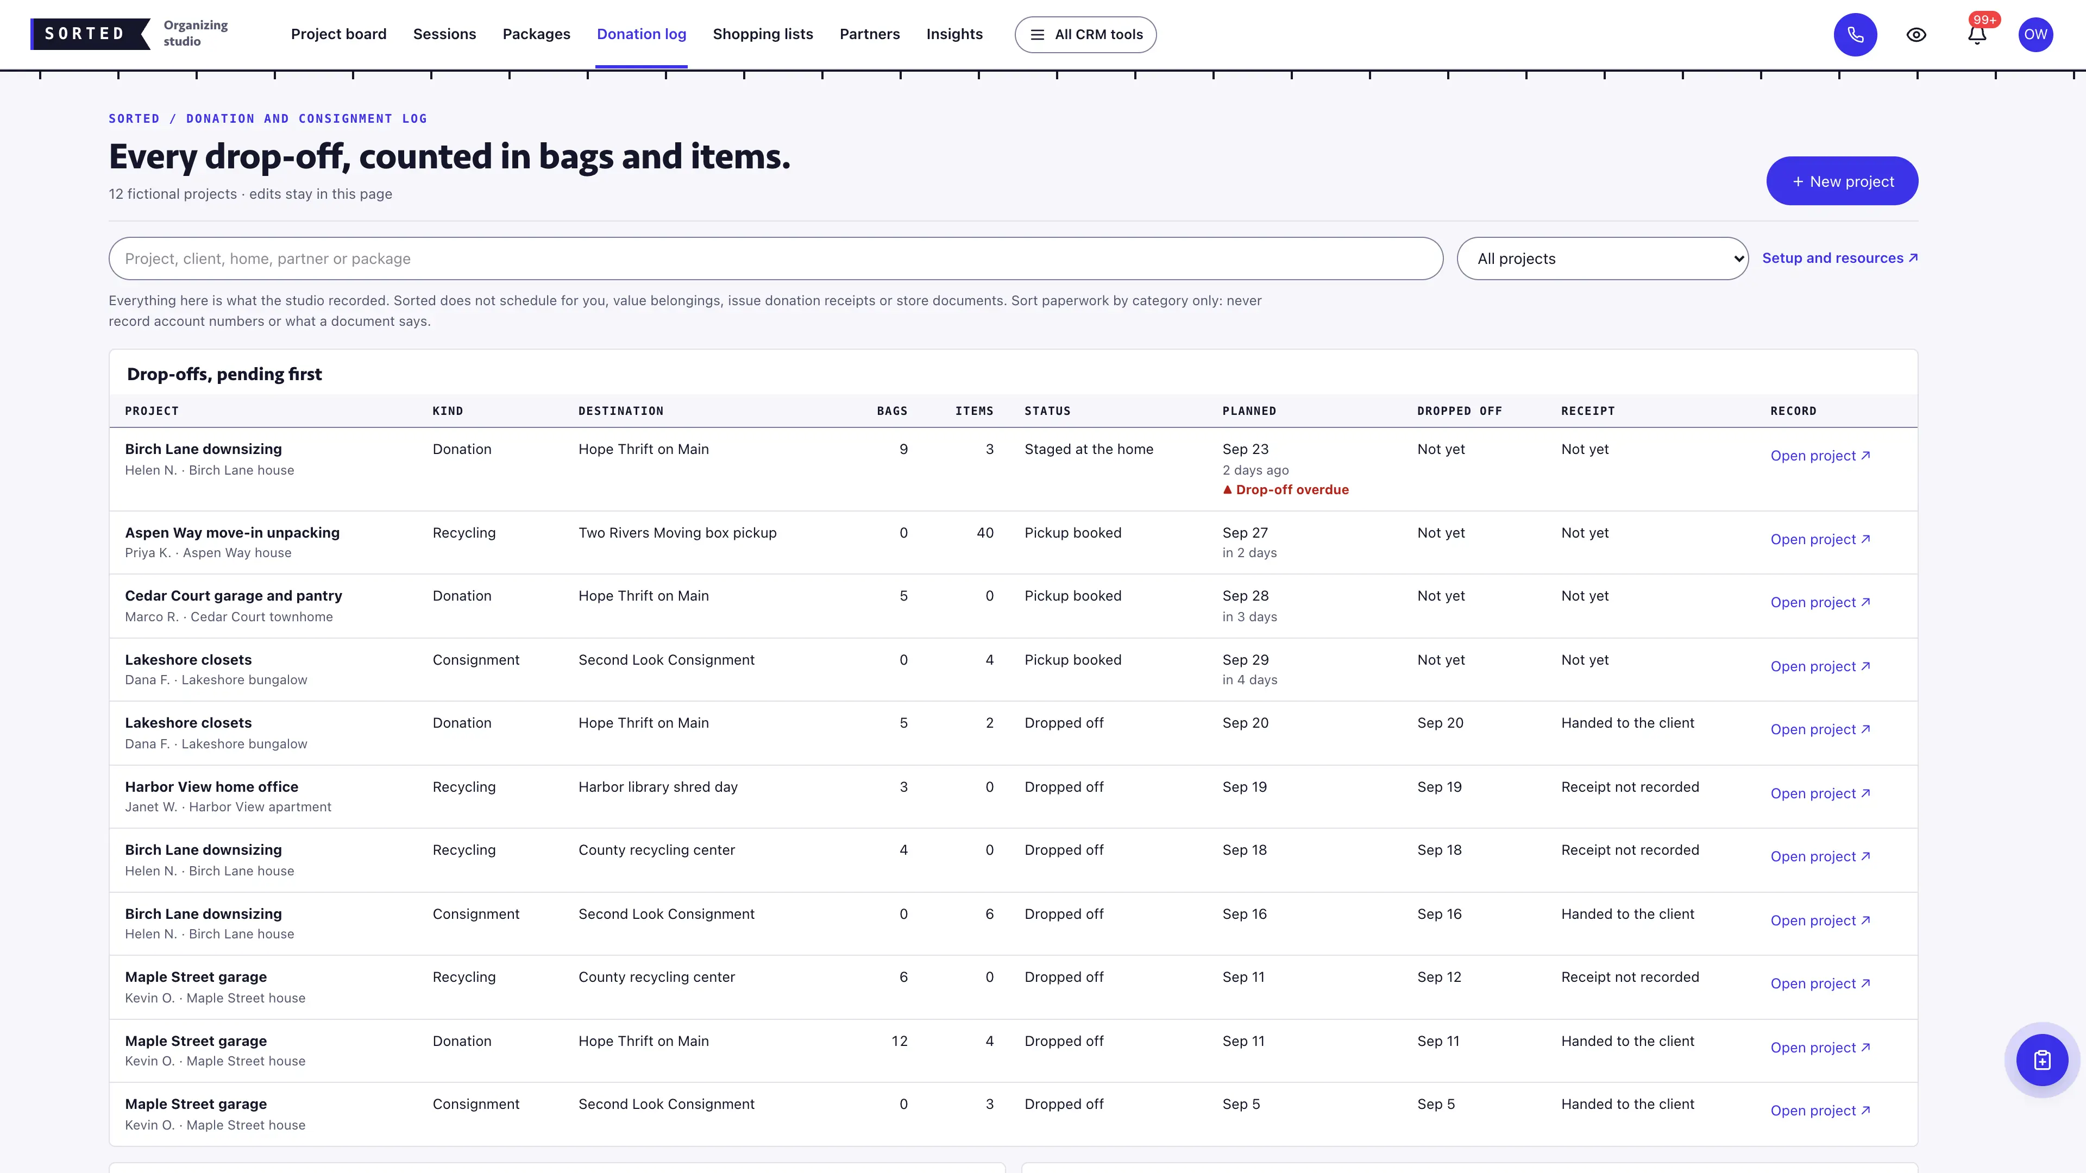Viewport: 2086px width, 1173px height.
Task: Open project for Harbor View home office
Action: pyautogui.click(x=1820, y=793)
